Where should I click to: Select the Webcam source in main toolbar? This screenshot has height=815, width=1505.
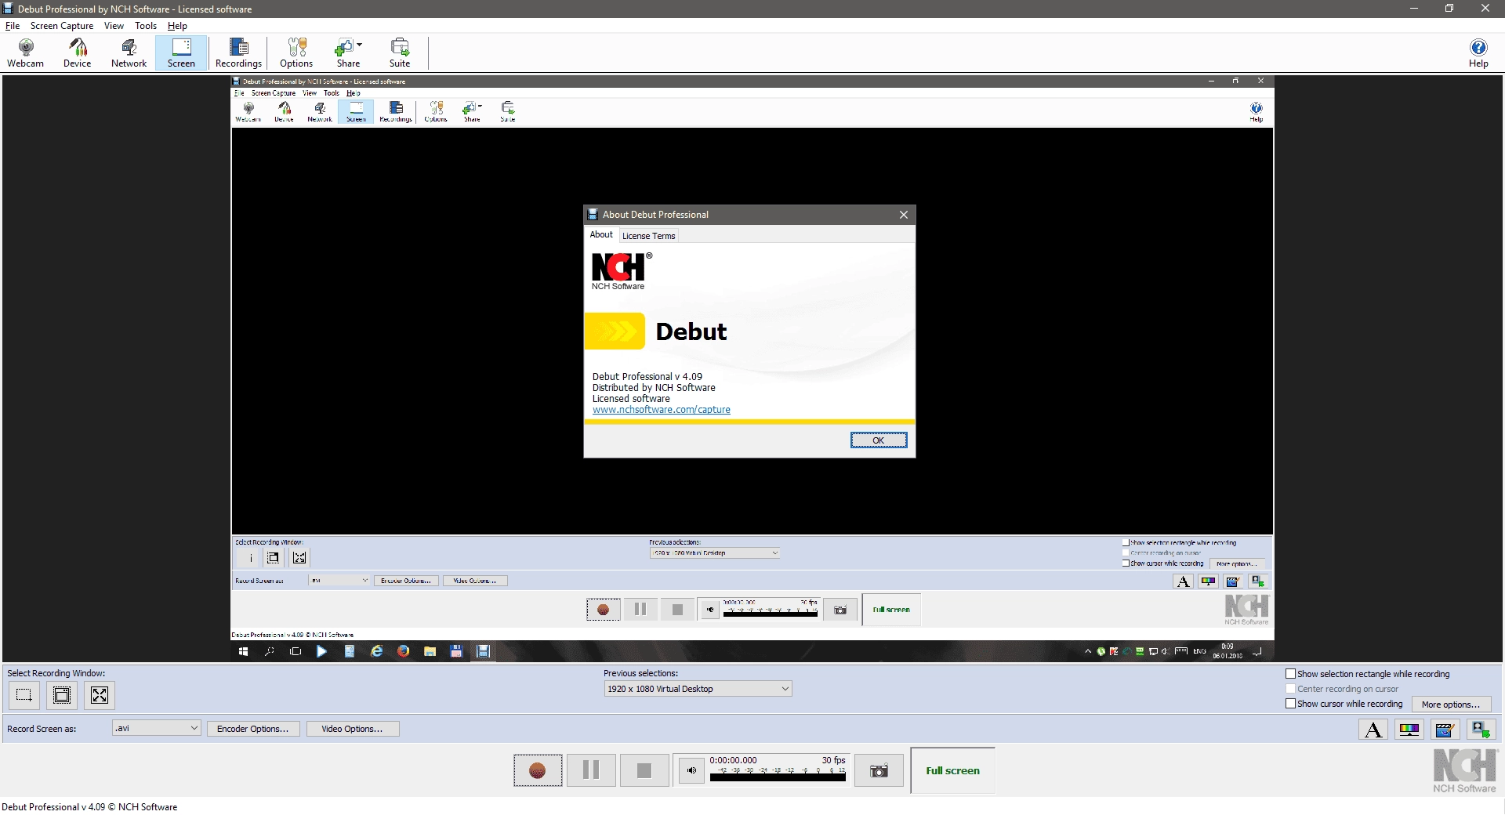click(26, 53)
